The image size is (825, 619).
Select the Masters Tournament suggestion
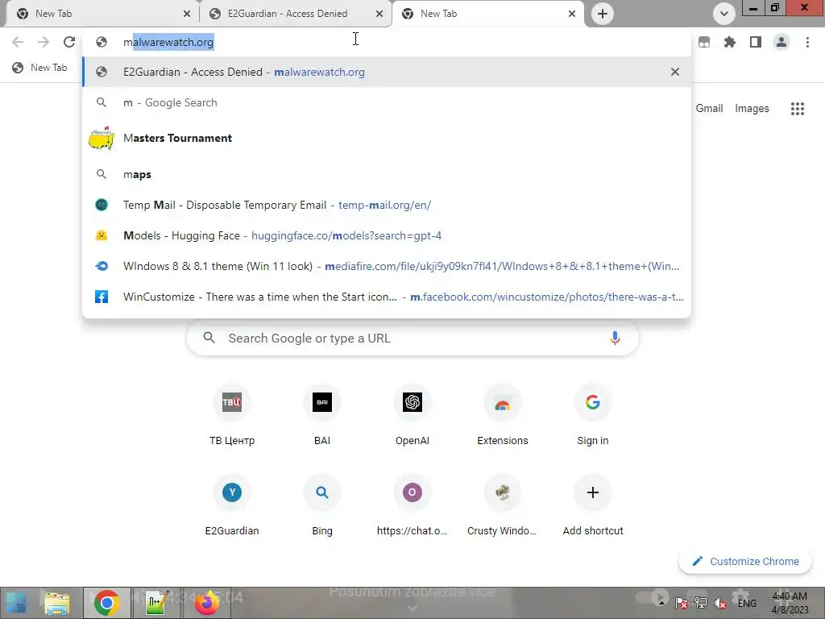click(x=387, y=138)
